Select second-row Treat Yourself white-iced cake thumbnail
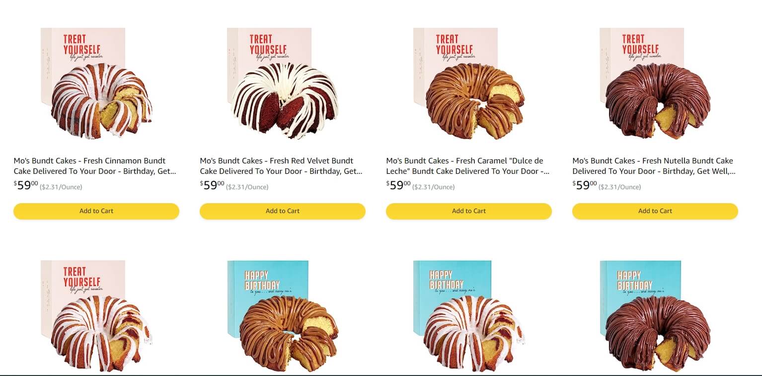Image resolution: width=762 pixels, height=376 pixels. tap(96, 316)
